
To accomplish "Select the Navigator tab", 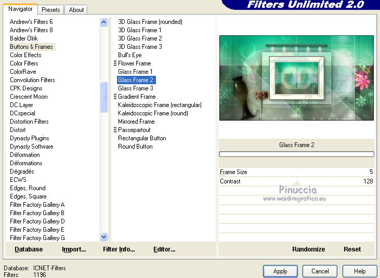I will [20, 9].
